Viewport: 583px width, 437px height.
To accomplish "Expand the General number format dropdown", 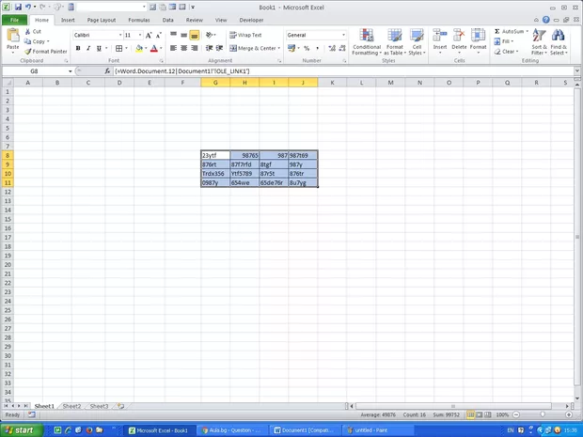I will [344, 35].
